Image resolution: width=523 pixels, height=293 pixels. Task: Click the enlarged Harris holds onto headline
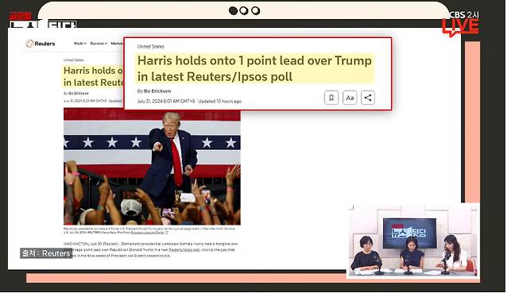coord(254,68)
